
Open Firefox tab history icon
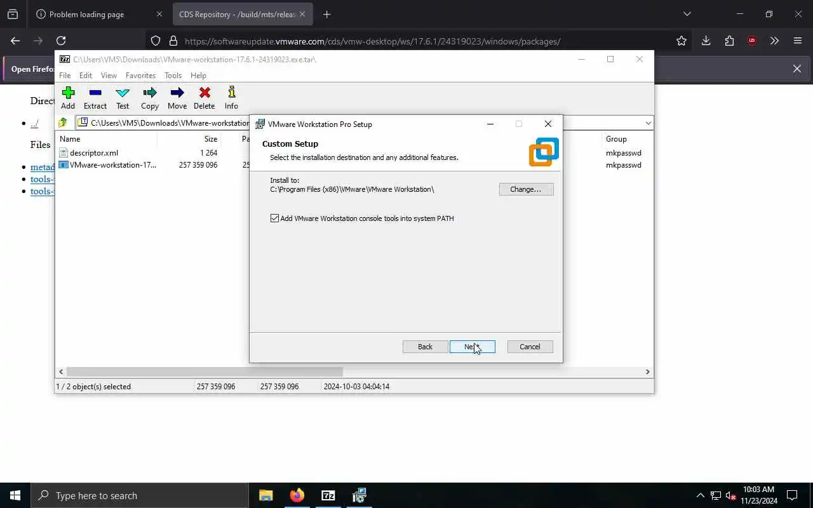tap(13, 14)
